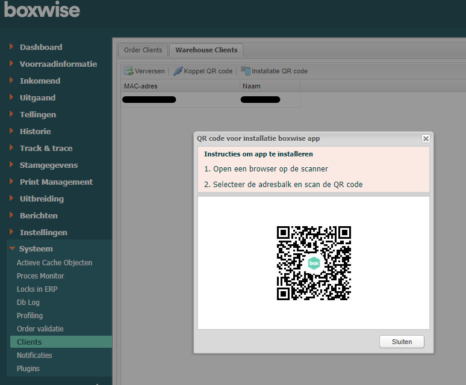Viewport: 466px width, 385px height.
Task: Select the Warehouse Clients tab
Action: click(206, 50)
